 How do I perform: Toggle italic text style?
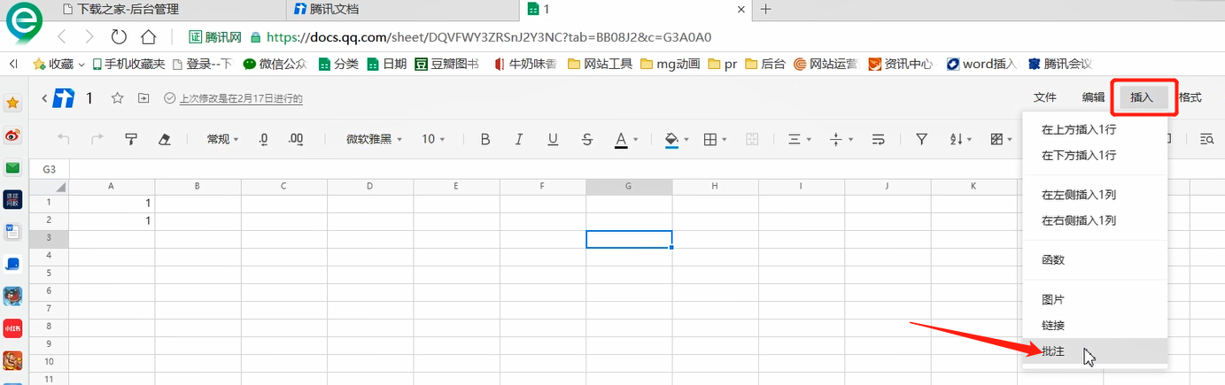click(x=519, y=139)
